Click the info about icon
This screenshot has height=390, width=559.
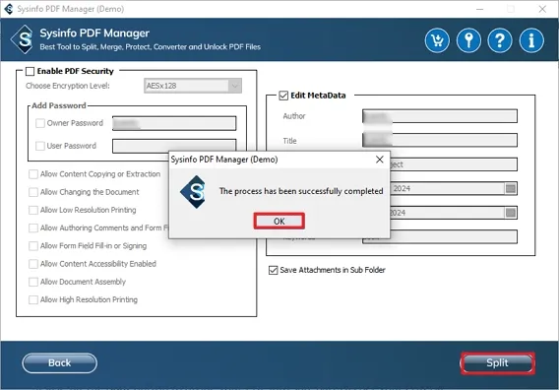coord(531,40)
